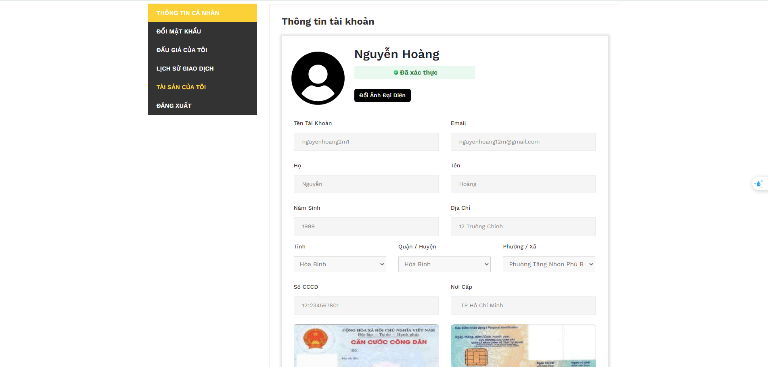Image resolution: width=768 pixels, height=367 pixels.
Task: Click the Tên Tài Khoản field
Action: click(x=366, y=142)
